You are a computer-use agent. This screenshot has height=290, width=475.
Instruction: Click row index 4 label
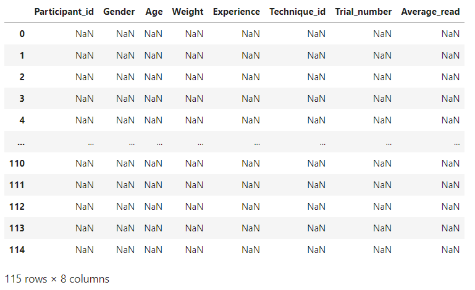(22, 120)
